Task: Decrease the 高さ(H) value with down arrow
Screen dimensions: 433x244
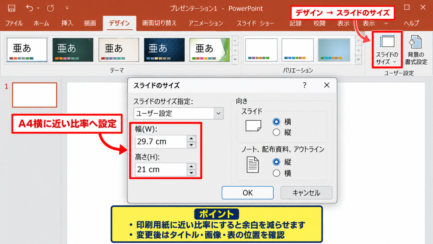Action: coord(192,173)
